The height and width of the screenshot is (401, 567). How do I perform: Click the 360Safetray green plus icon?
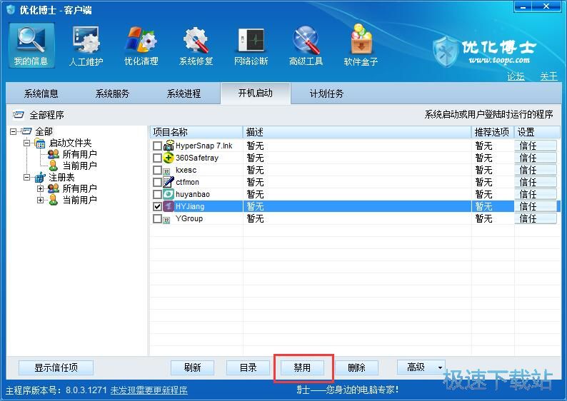(x=169, y=158)
